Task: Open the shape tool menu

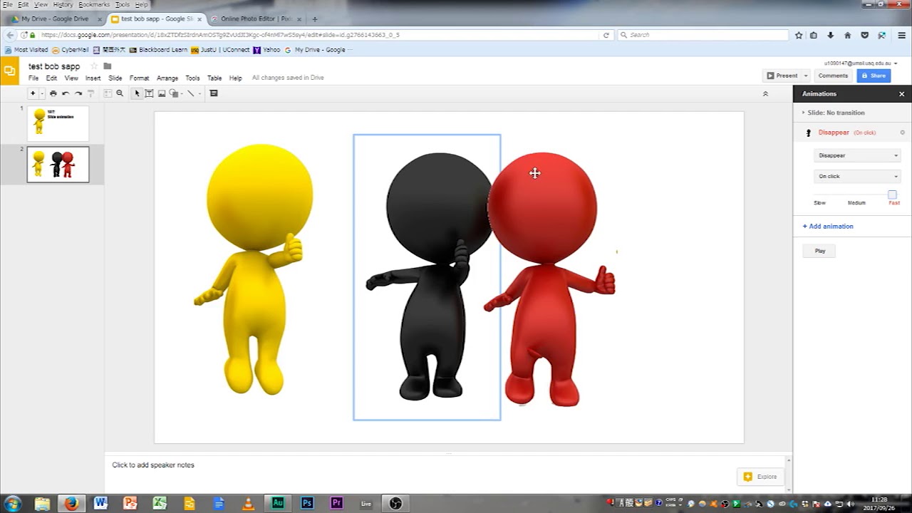Action: point(175,93)
